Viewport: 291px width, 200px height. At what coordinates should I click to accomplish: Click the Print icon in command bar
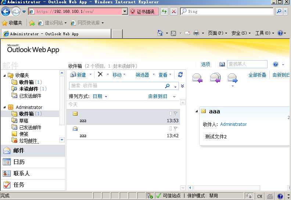(196, 33)
